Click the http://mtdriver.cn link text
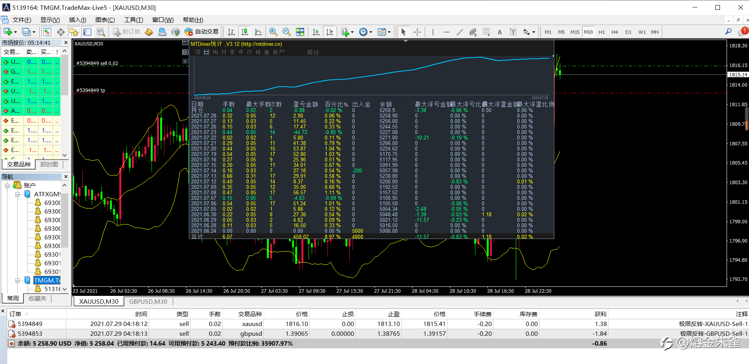 click(x=261, y=44)
